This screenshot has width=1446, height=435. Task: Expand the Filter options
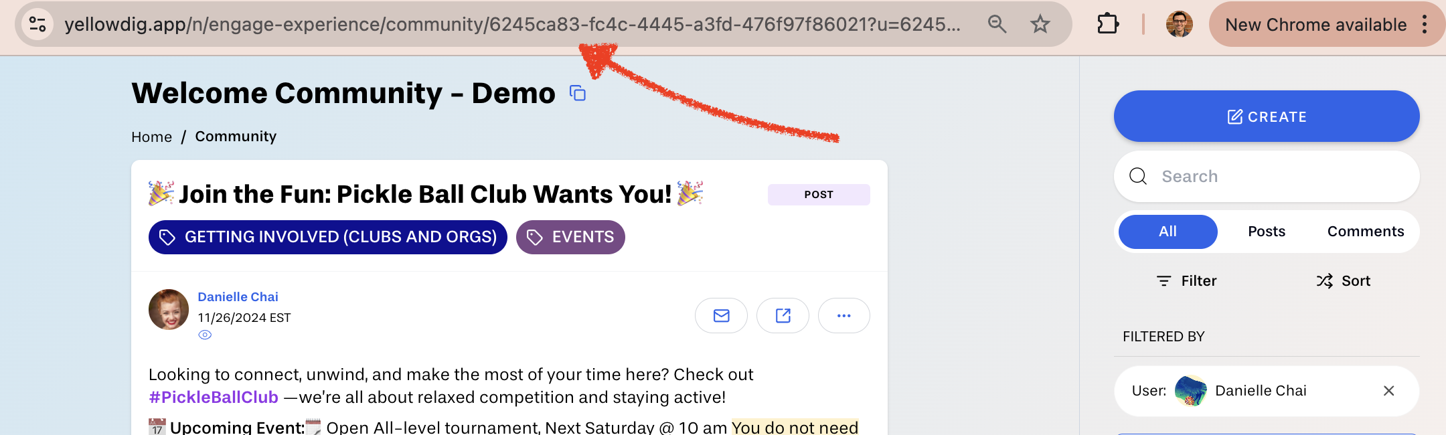(1187, 281)
